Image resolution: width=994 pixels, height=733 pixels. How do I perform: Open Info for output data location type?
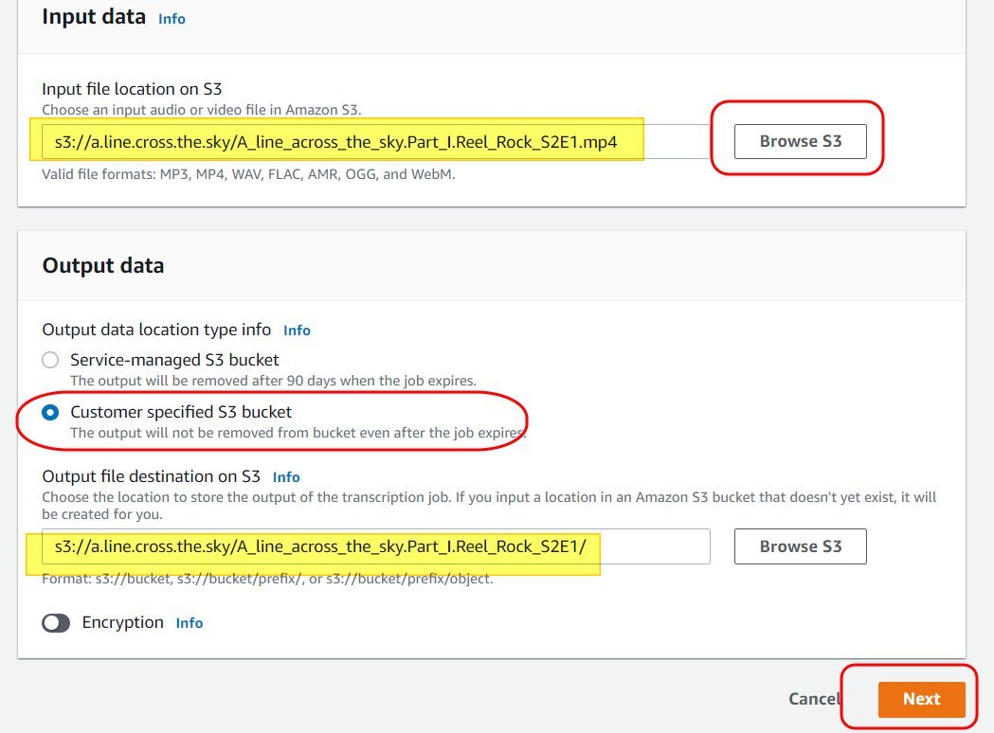pos(297,331)
